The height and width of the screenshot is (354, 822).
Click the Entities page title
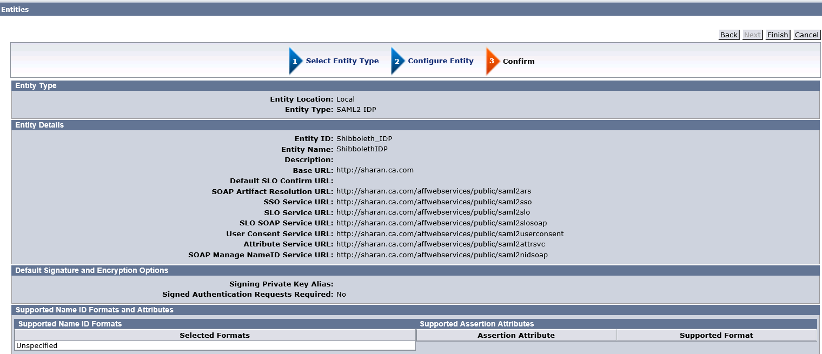click(15, 9)
